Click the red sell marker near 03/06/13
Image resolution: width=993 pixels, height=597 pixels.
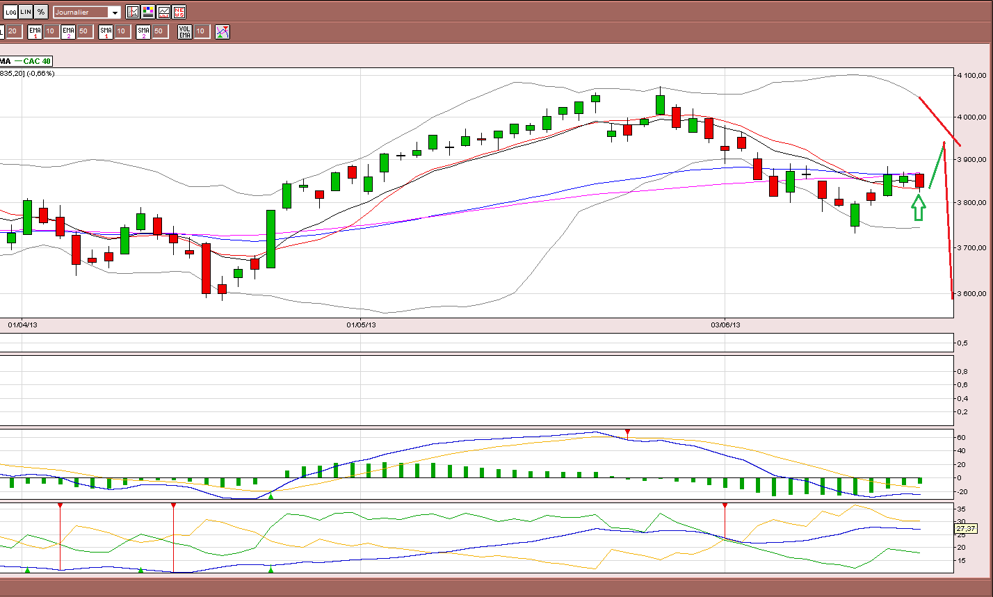click(x=725, y=505)
